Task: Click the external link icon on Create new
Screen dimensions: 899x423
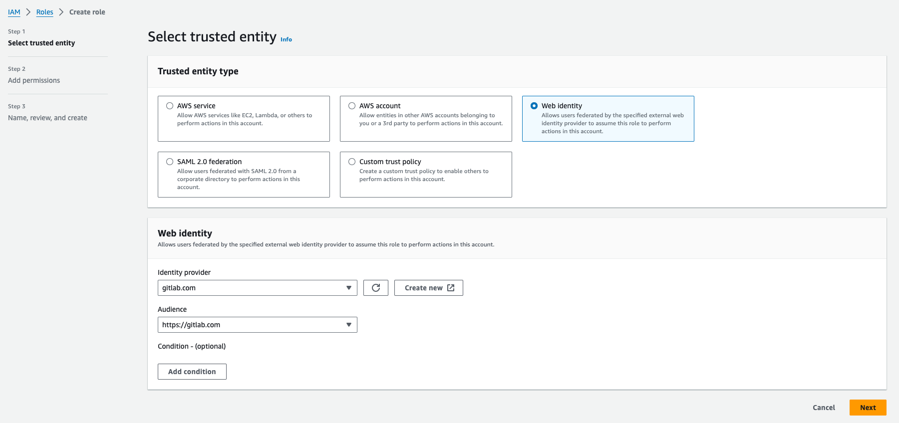Action: (x=451, y=288)
